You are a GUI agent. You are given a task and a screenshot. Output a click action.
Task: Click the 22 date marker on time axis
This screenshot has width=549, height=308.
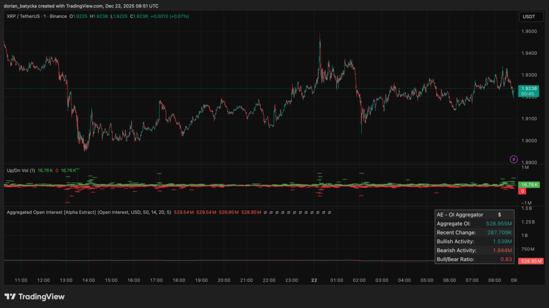pos(315,280)
